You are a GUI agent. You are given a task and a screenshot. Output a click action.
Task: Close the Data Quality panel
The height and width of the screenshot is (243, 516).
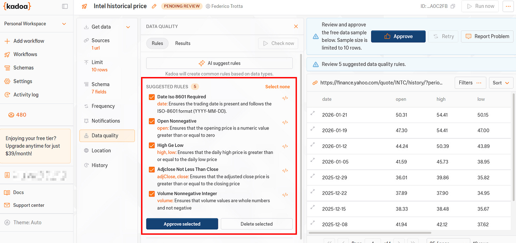(x=296, y=26)
